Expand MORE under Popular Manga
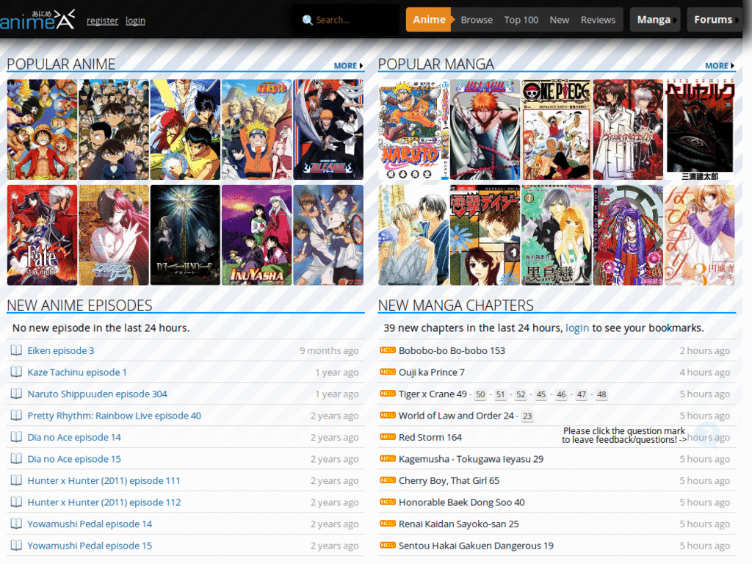Screen dimensions: 752x564 (x=720, y=65)
